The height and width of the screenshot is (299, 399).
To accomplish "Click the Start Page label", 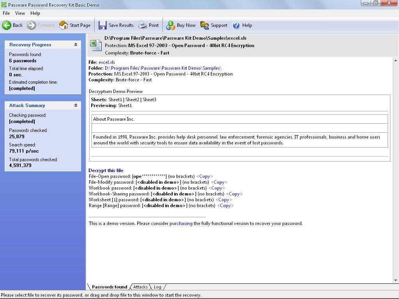I will point(80,25).
